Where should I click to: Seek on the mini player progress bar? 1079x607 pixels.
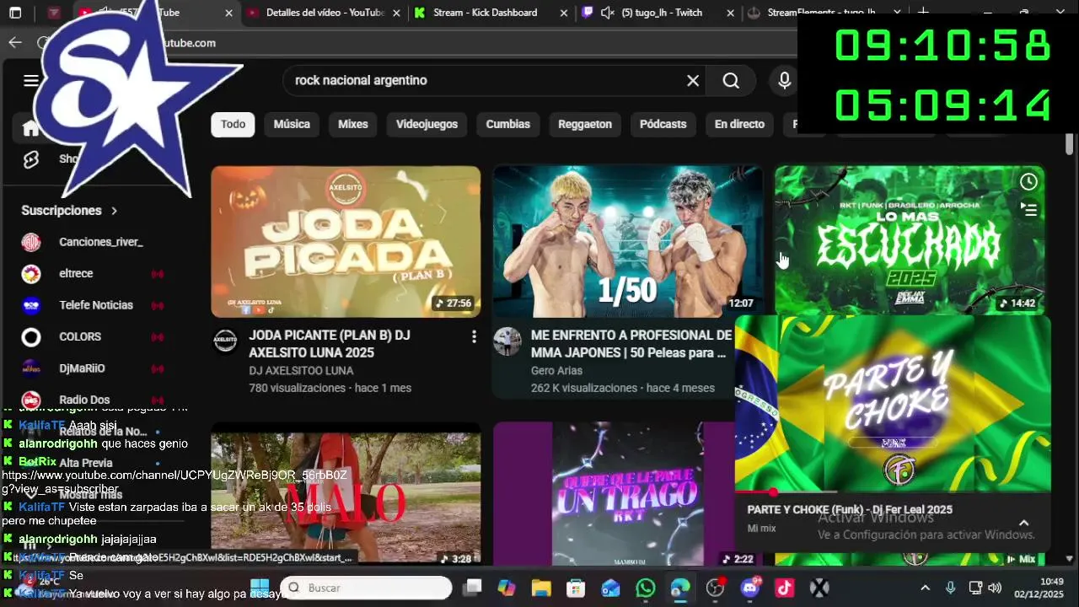[x=893, y=492]
